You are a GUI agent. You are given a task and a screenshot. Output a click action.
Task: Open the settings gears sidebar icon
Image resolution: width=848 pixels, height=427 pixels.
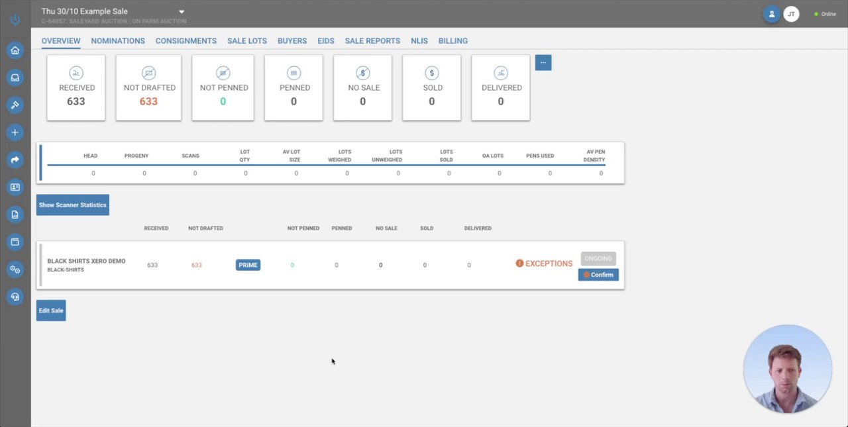click(x=15, y=269)
